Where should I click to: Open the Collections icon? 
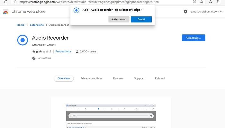click(x=219, y=2)
